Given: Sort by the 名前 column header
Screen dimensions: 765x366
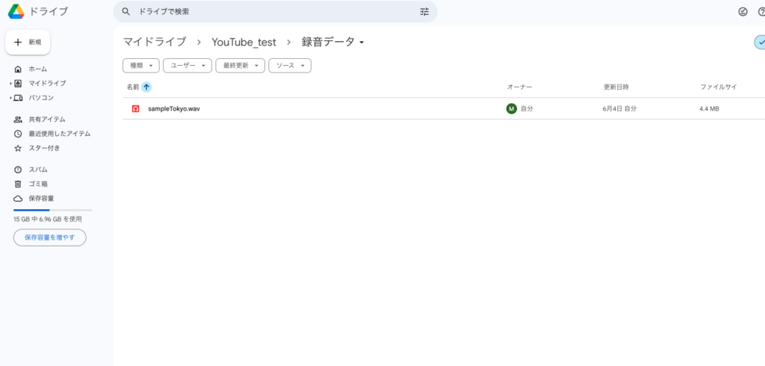Looking at the screenshot, I should click(133, 87).
